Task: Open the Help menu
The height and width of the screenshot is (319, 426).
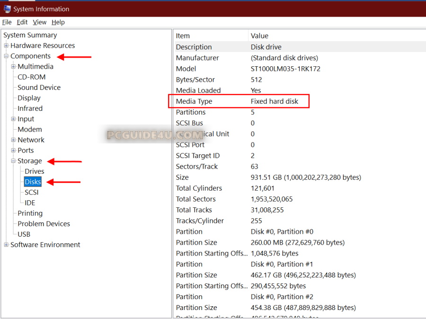Action: (58, 22)
